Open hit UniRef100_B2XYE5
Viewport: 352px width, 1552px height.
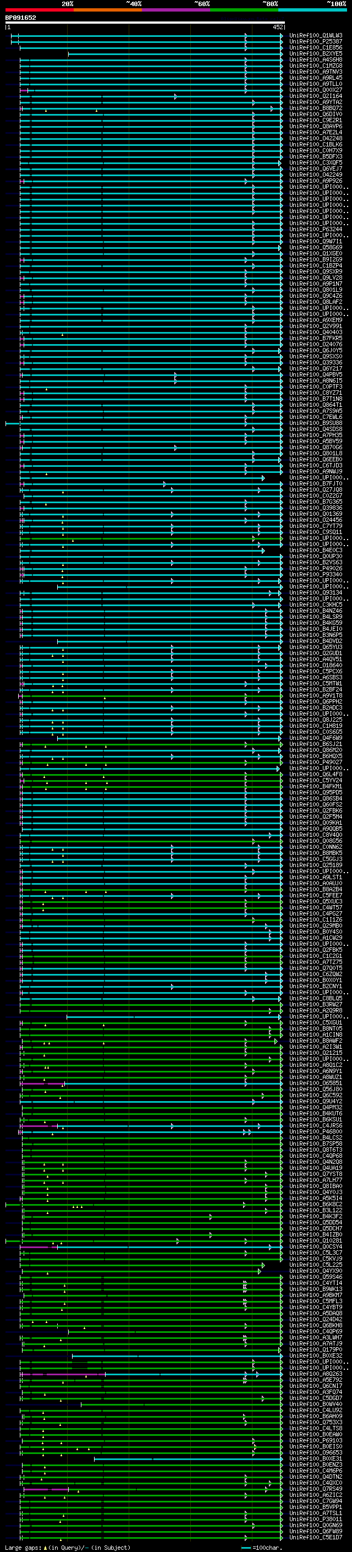tap(316, 53)
